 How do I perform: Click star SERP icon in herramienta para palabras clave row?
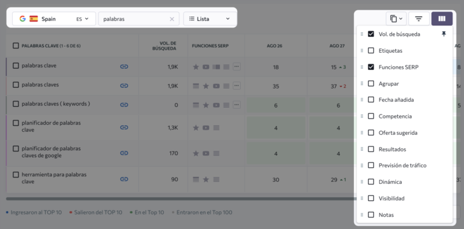(206, 179)
